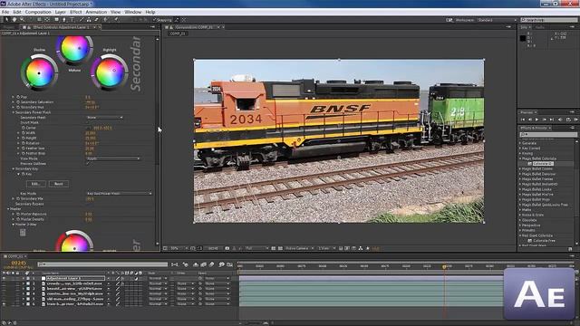The height and width of the screenshot is (326, 580).
Task: Click the RAM Preview button
Action: 576,120
